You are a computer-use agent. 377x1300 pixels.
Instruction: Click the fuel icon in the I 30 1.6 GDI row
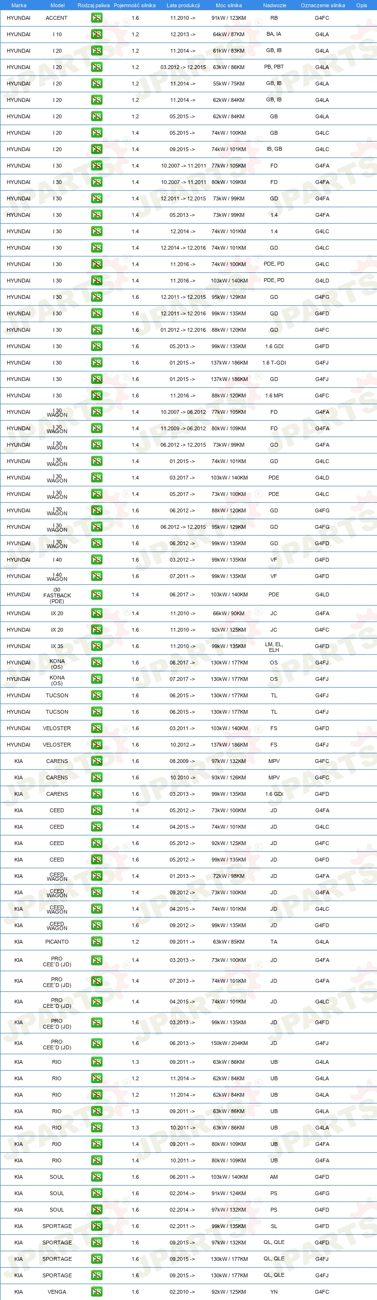[x=96, y=346]
